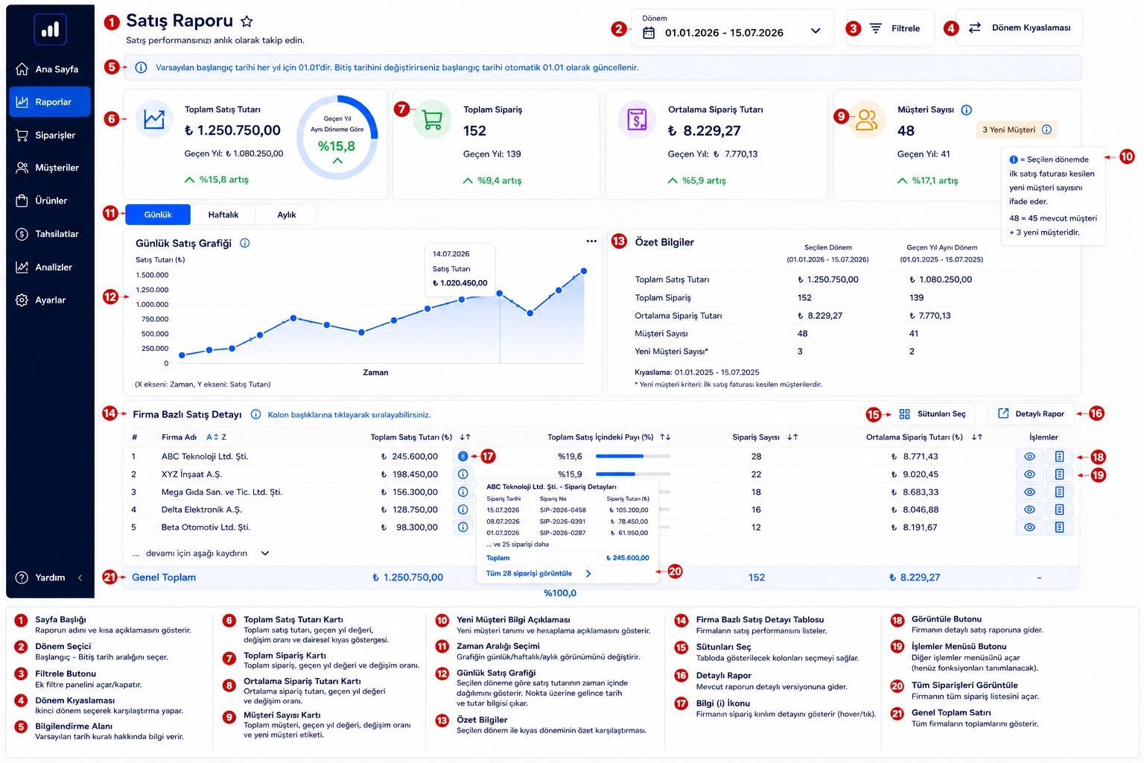Open the actions menu icon for ABC Teknoloji

coord(1059,456)
